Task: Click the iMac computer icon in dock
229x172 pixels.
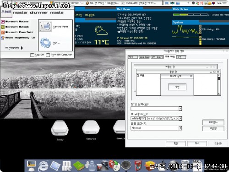Action: pos(32,166)
